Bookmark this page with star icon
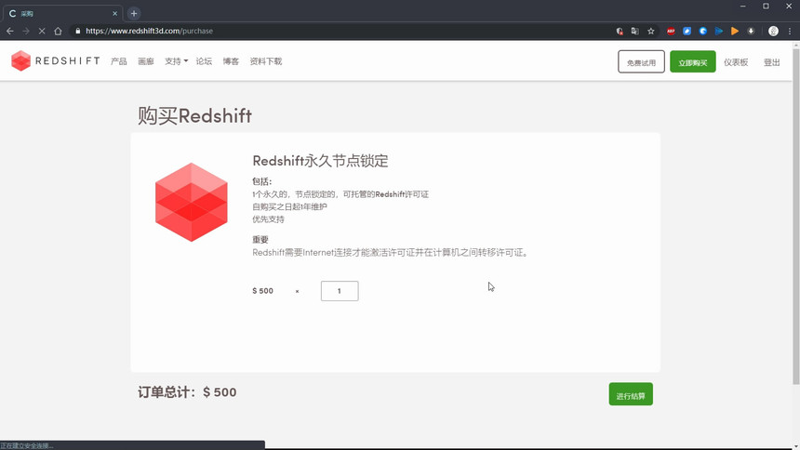 coord(651,31)
